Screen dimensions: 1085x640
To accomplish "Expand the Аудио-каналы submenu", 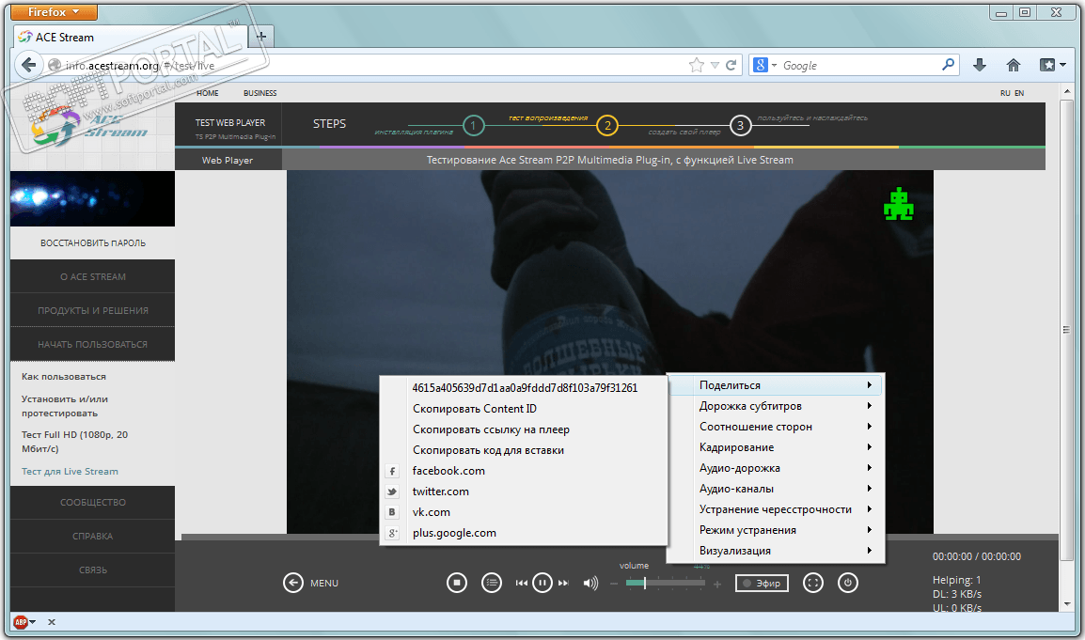I will coord(776,490).
